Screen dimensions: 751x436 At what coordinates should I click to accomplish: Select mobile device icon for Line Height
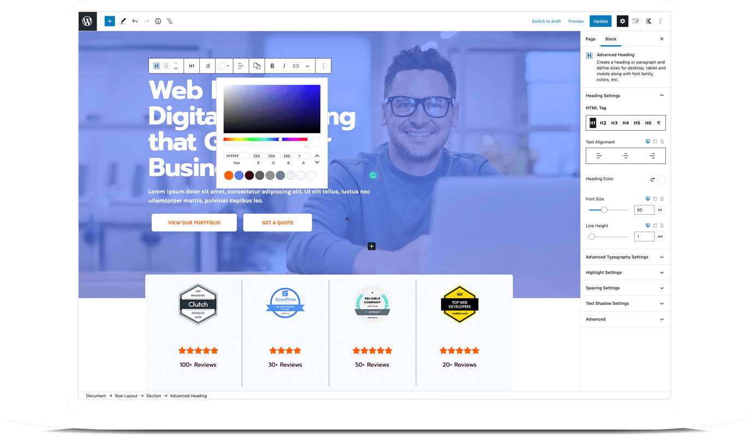click(x=662, y=226)
